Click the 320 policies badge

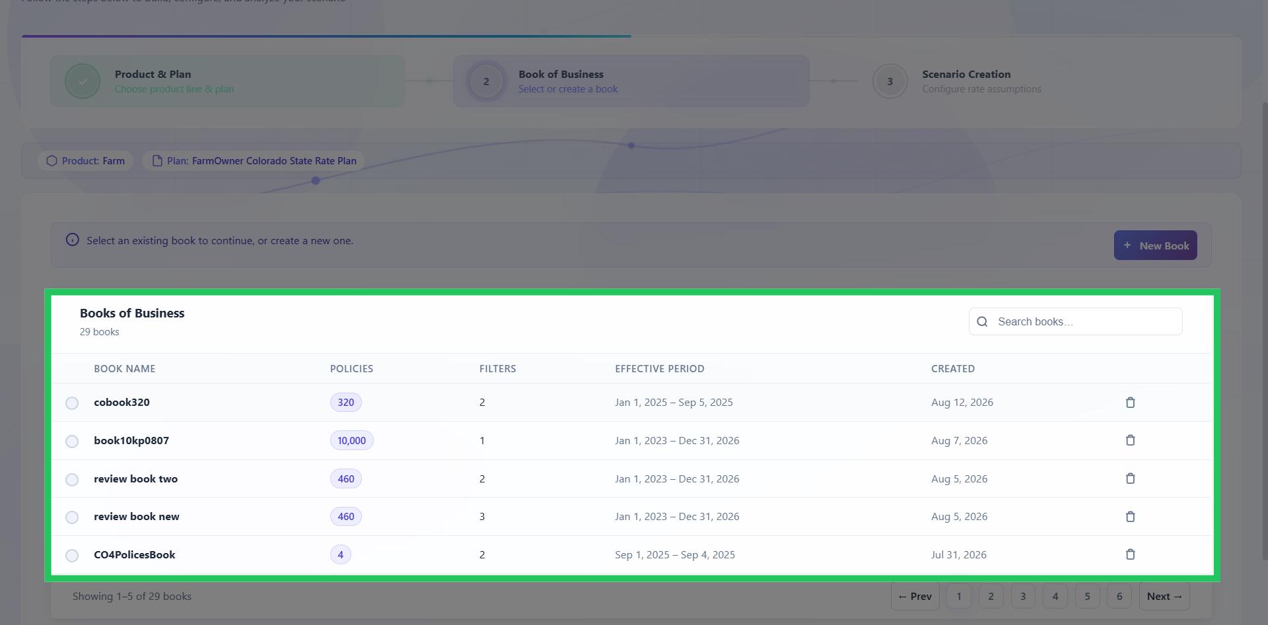coord(346,402)
